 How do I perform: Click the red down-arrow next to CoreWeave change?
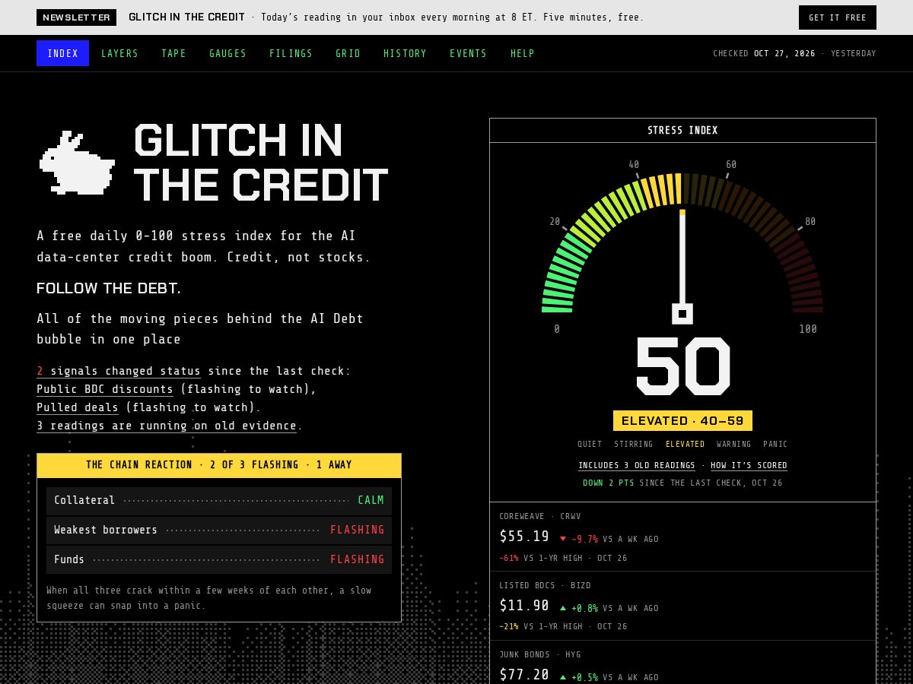(x=563, y=539)
